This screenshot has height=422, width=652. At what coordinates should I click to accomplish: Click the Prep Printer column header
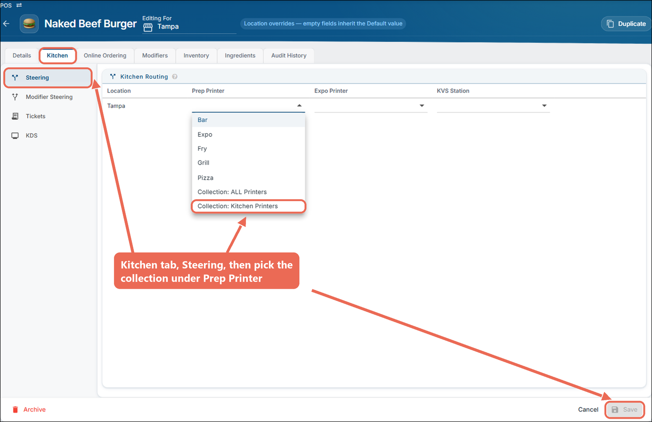pyautogui.click(x=208, y=91)
